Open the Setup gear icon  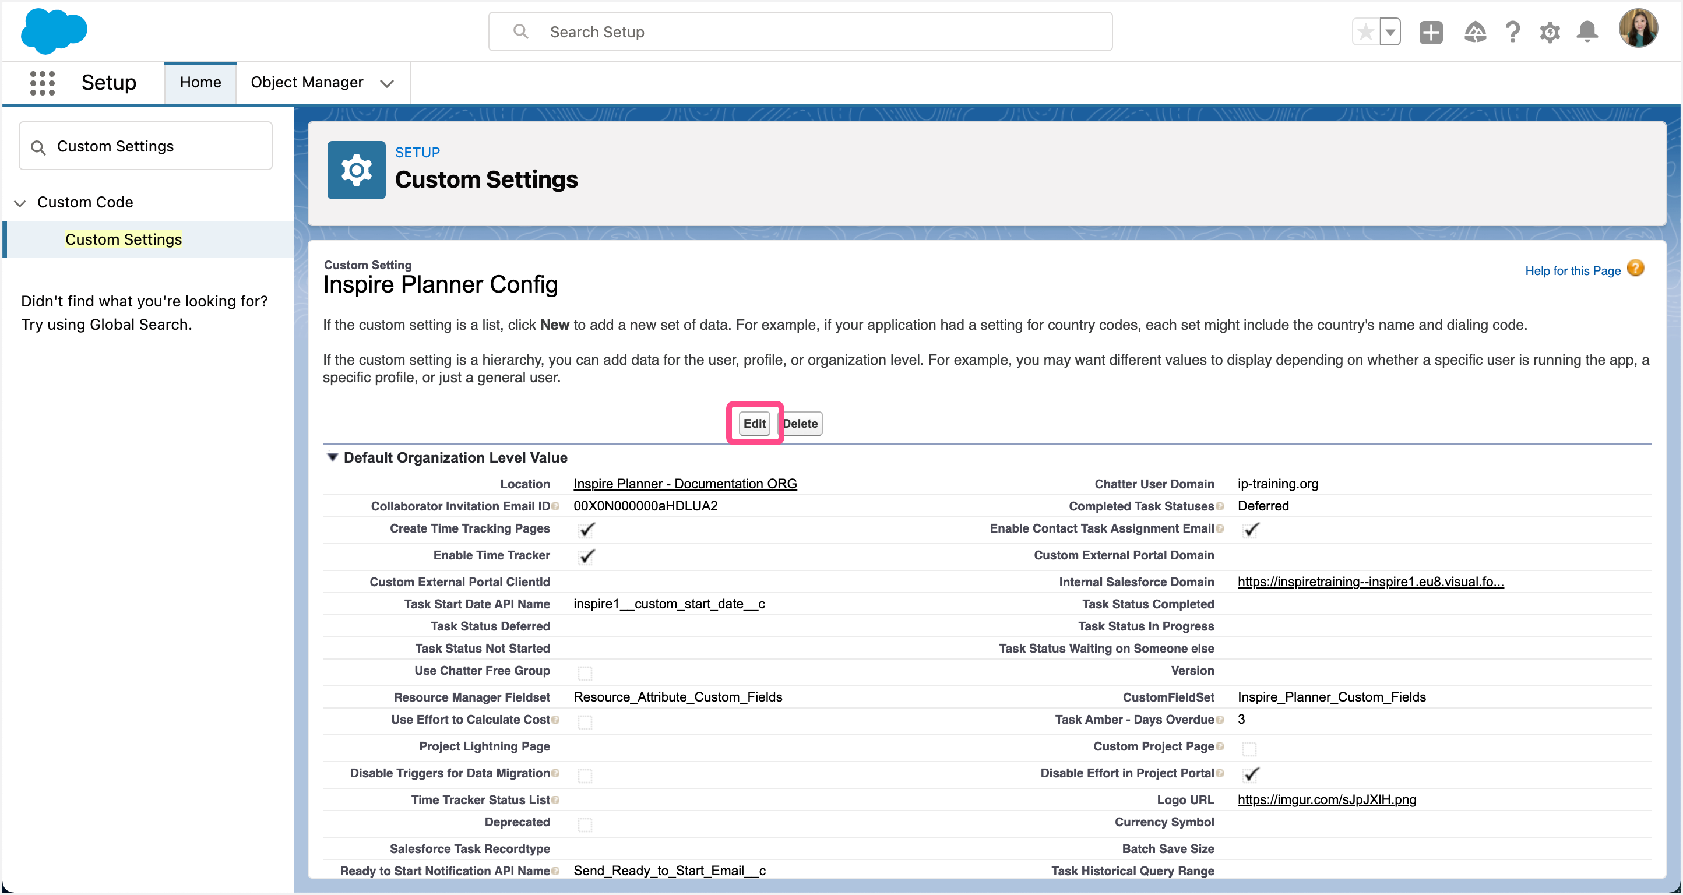[1550, 31]
